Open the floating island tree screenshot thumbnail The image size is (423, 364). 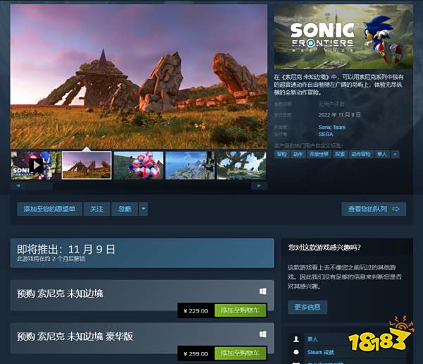click(x=241, y=165)
